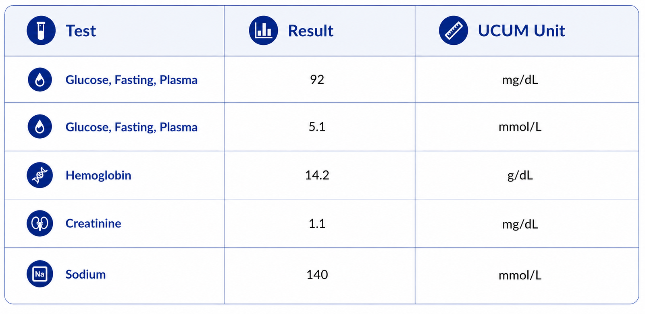
Task: Open the Hemoglobin test name
Action: pos(98,175)
